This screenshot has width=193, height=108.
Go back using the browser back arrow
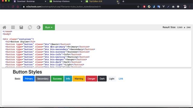click(3, 7)
